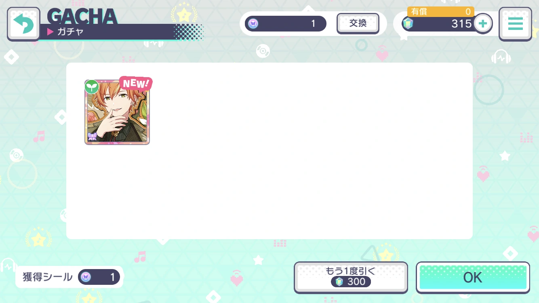Add more gems with the plus button

coord(483,23)
